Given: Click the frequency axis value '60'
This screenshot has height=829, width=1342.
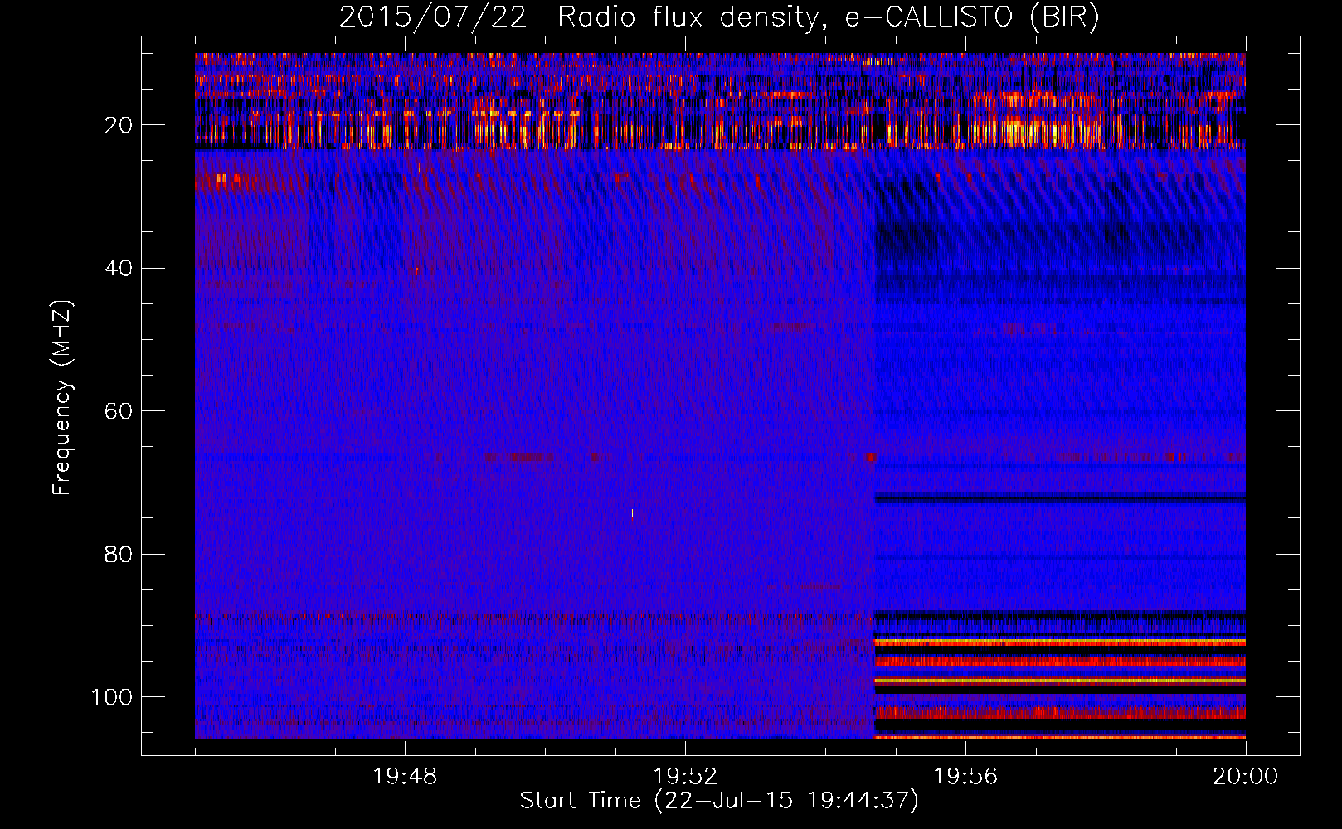Looking at the screenshot, I should (119, 411).
